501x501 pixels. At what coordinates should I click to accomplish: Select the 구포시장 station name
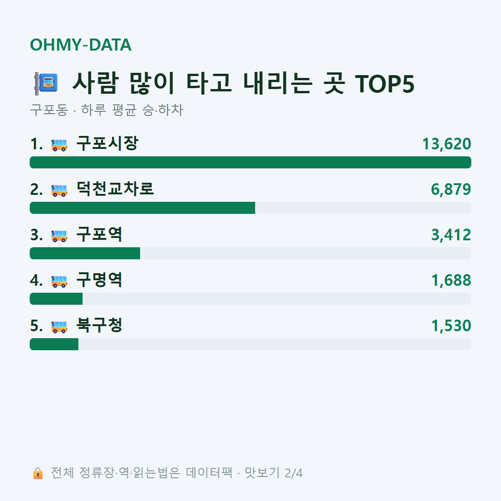pos(107,143)
